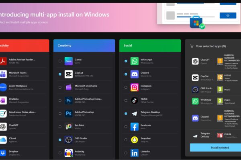241x160 pixels.
Task: Click the ChatGPT icon in productivity list
Action: click(x=3, y=127)
